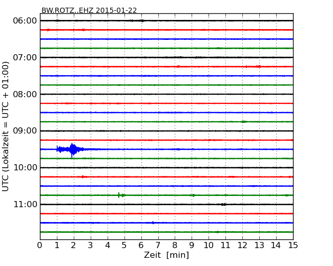Select the 06:00 time tick label

click(25, 21)
